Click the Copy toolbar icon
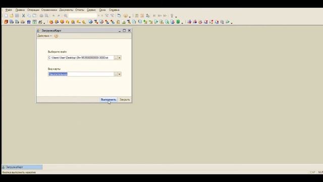This screenshot has width=323, height=182. [x=29, y=16]
